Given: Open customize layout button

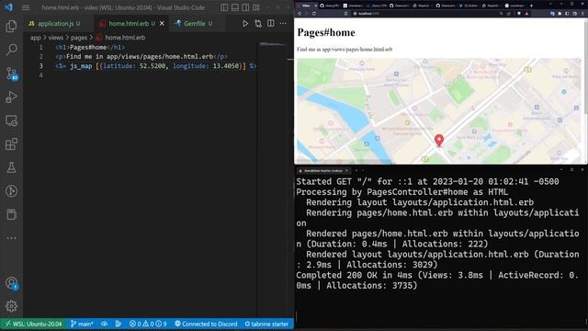Looking at the screenshot, I should click(256, 7).
